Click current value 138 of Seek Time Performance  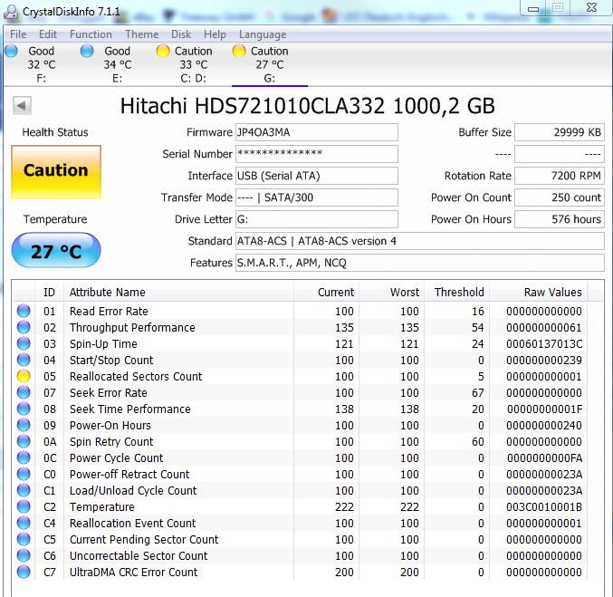(x=344, y=409)
